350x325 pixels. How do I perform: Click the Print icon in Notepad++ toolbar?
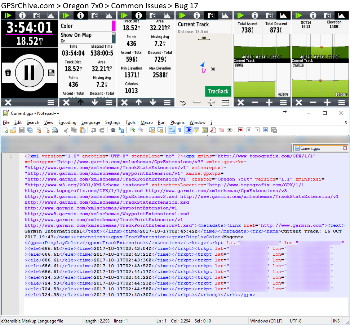click(x=55, y=130)
